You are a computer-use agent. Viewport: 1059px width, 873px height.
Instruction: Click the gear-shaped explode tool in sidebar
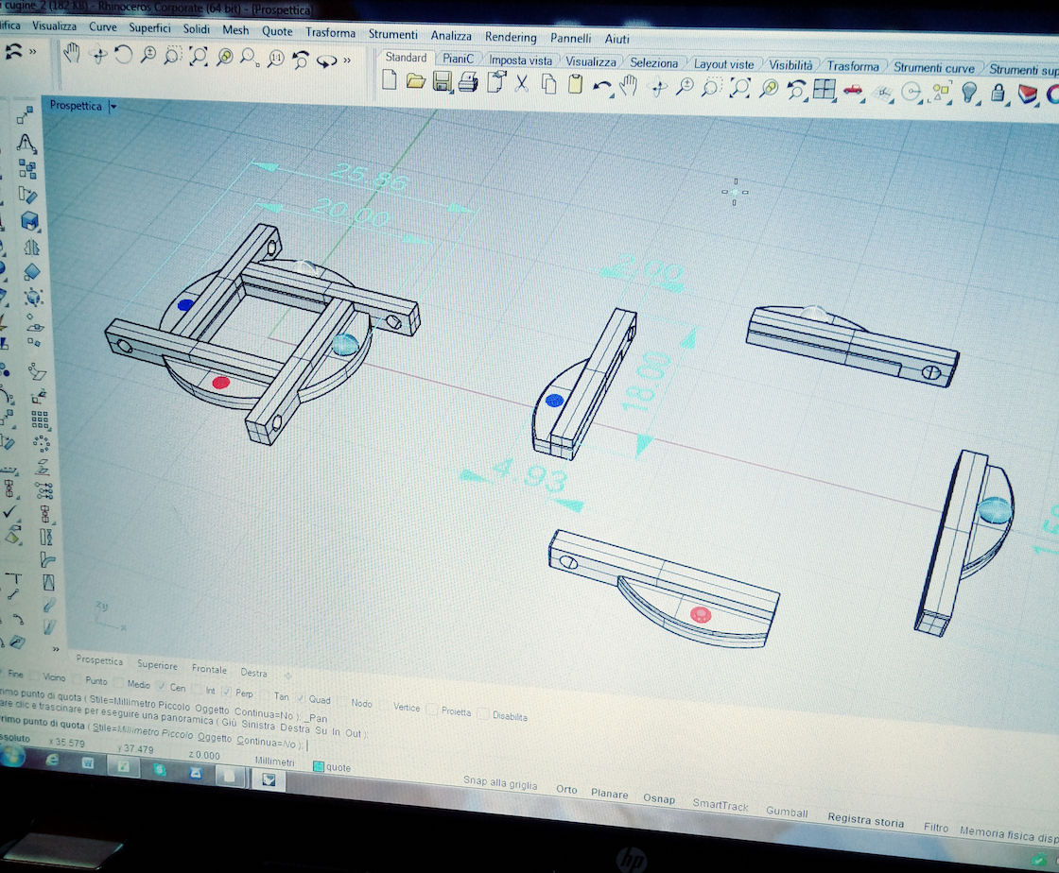point(32,298)
